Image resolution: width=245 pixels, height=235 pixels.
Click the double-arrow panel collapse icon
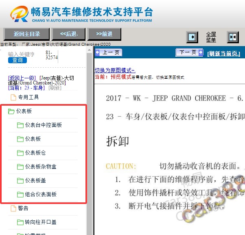point(233,37)
